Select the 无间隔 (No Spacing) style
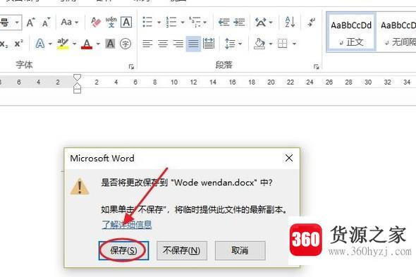Image resolution: width=416 pixels, height=277 pixels. tap(397, 32)
